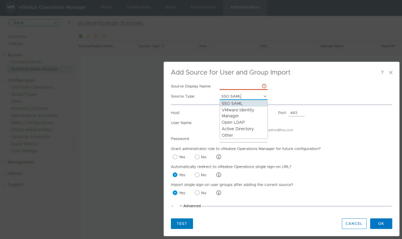Select No for automatic single sign-on redirect
This screenshot has height=239, width=402.
click(197, 175)
